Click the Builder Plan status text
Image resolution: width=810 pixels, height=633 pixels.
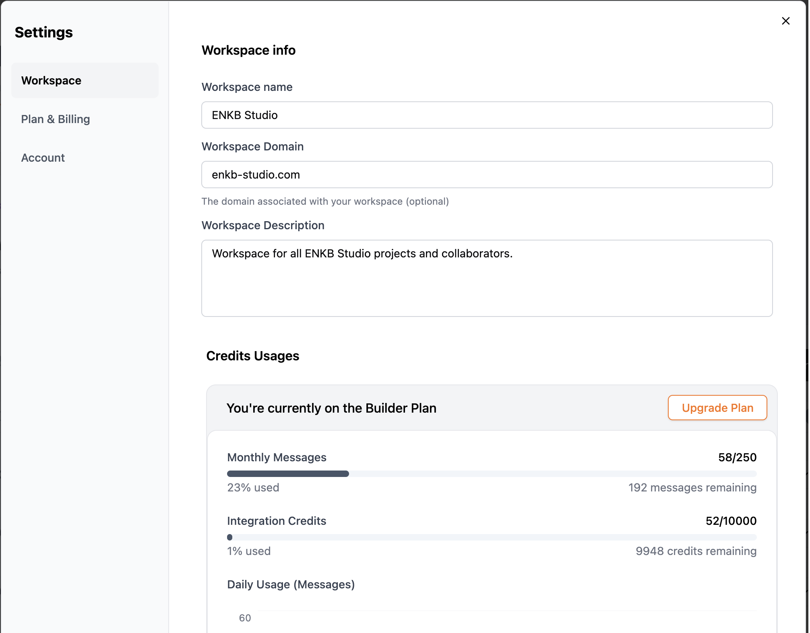(331, 408)
